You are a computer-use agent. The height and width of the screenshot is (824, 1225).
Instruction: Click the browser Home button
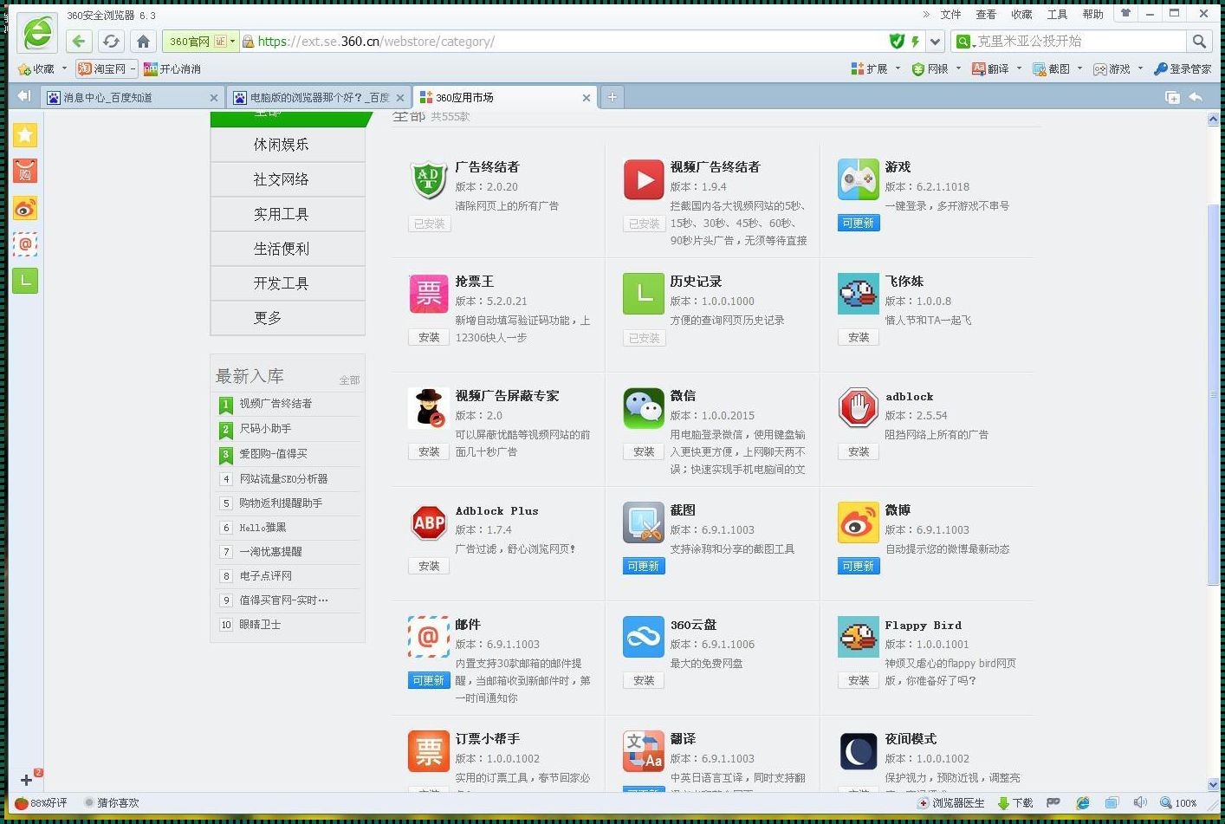144,42
